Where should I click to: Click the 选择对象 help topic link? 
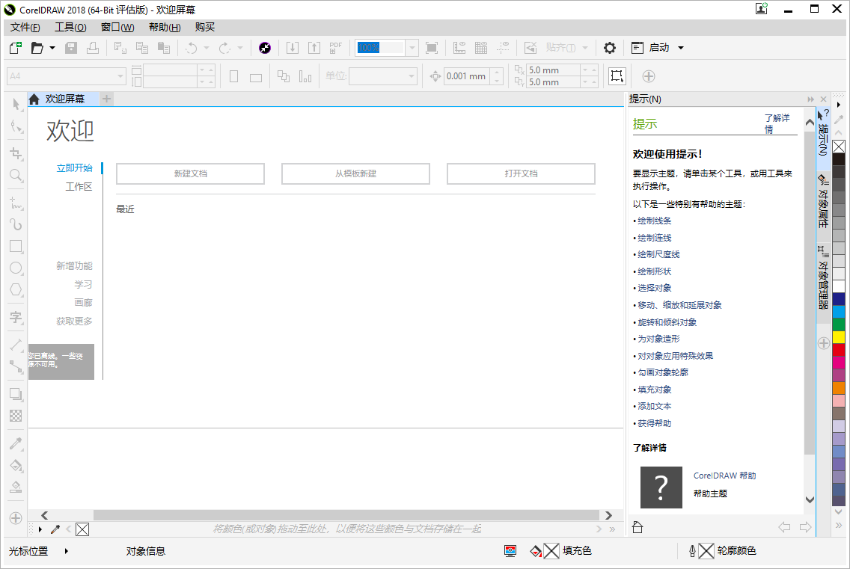654,289
